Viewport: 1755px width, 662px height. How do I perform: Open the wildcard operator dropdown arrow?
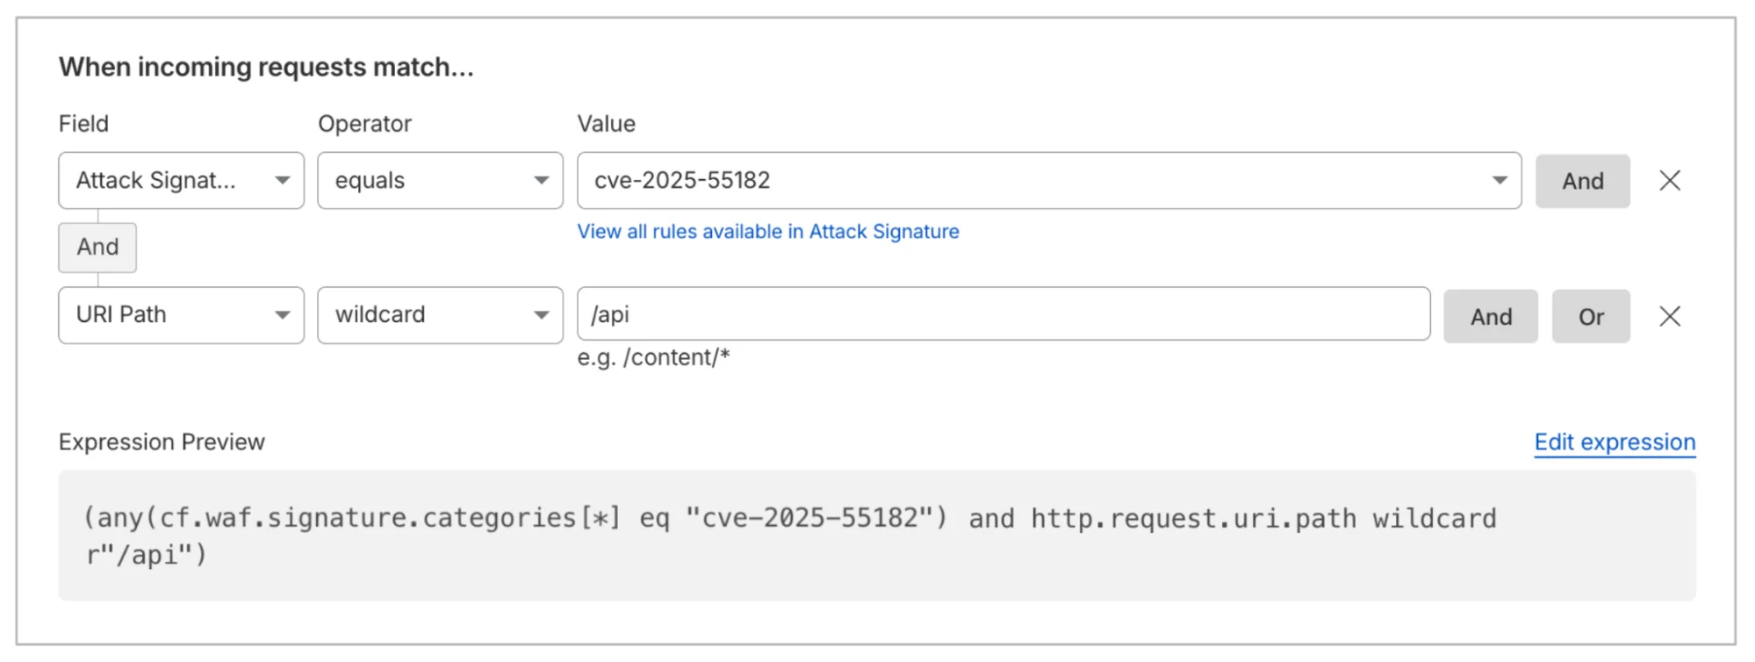[542, 315]
